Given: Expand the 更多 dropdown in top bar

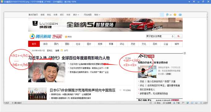Looking at the screenshot, I should click(76, 15).
